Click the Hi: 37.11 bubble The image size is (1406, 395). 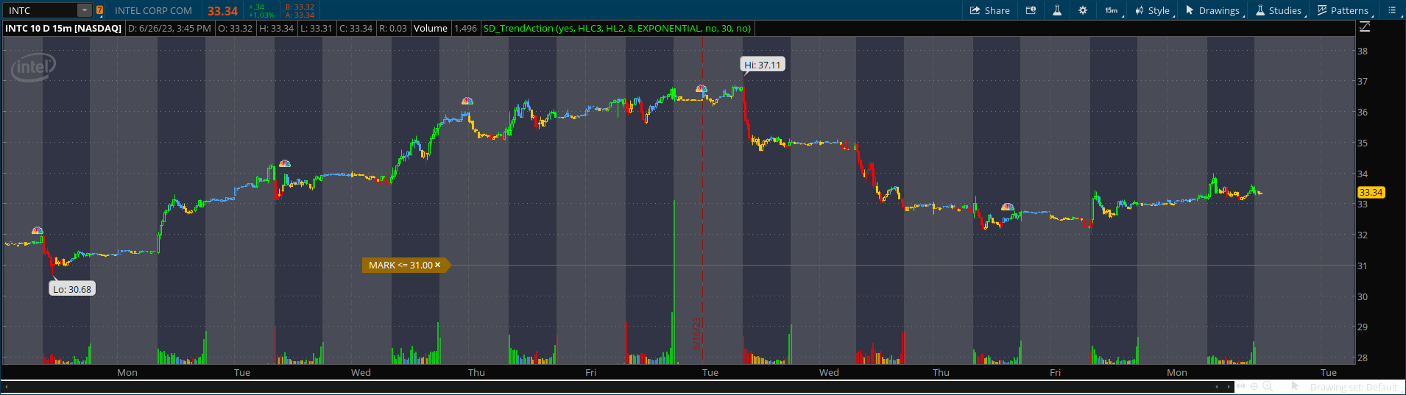(762, 65)
